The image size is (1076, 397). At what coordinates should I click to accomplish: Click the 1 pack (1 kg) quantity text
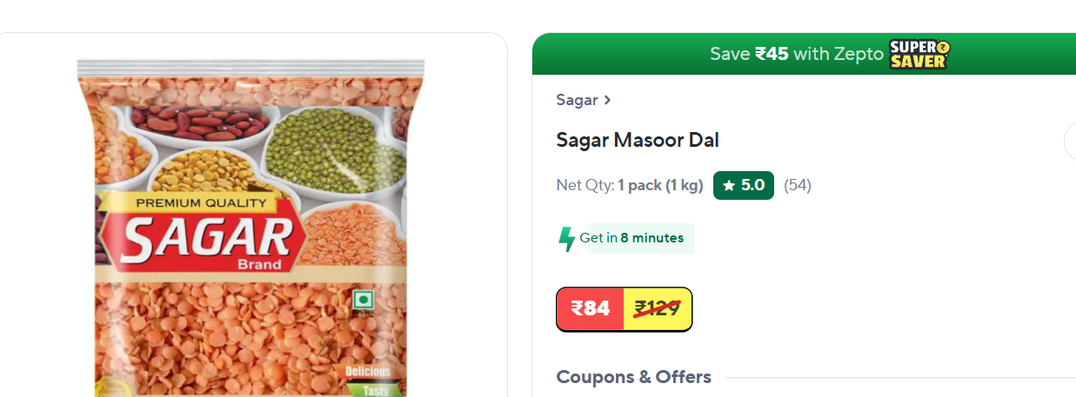point(660,185)
